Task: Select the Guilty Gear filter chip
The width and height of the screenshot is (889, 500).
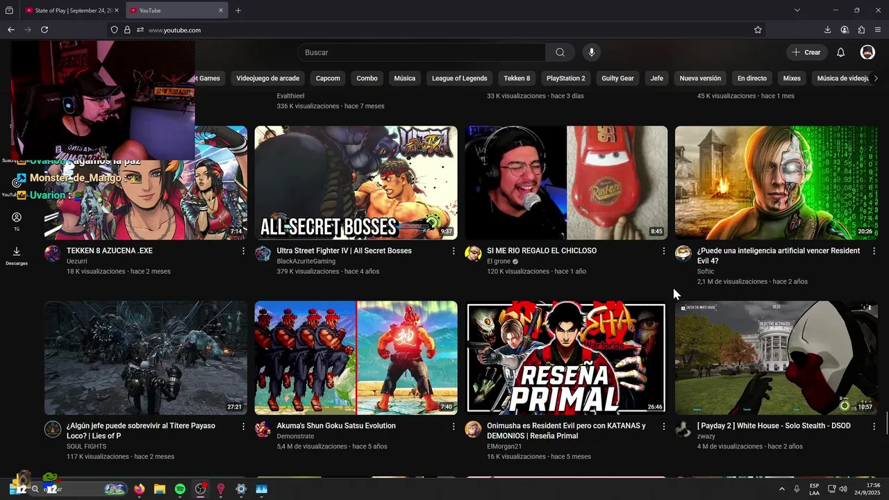Action: [x=617, y=78]
